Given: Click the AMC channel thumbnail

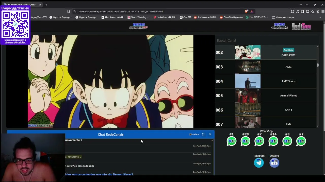Looking at the screenshot, I should pyautogui.click(x=248, y=67).
